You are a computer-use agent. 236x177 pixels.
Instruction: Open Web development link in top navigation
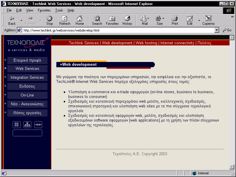[117, 43]
